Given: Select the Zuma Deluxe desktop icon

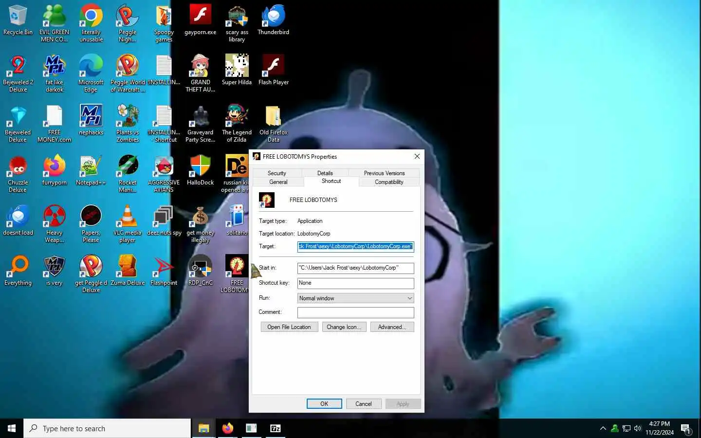Looking at the screenshot, I should tap(128, 271).
